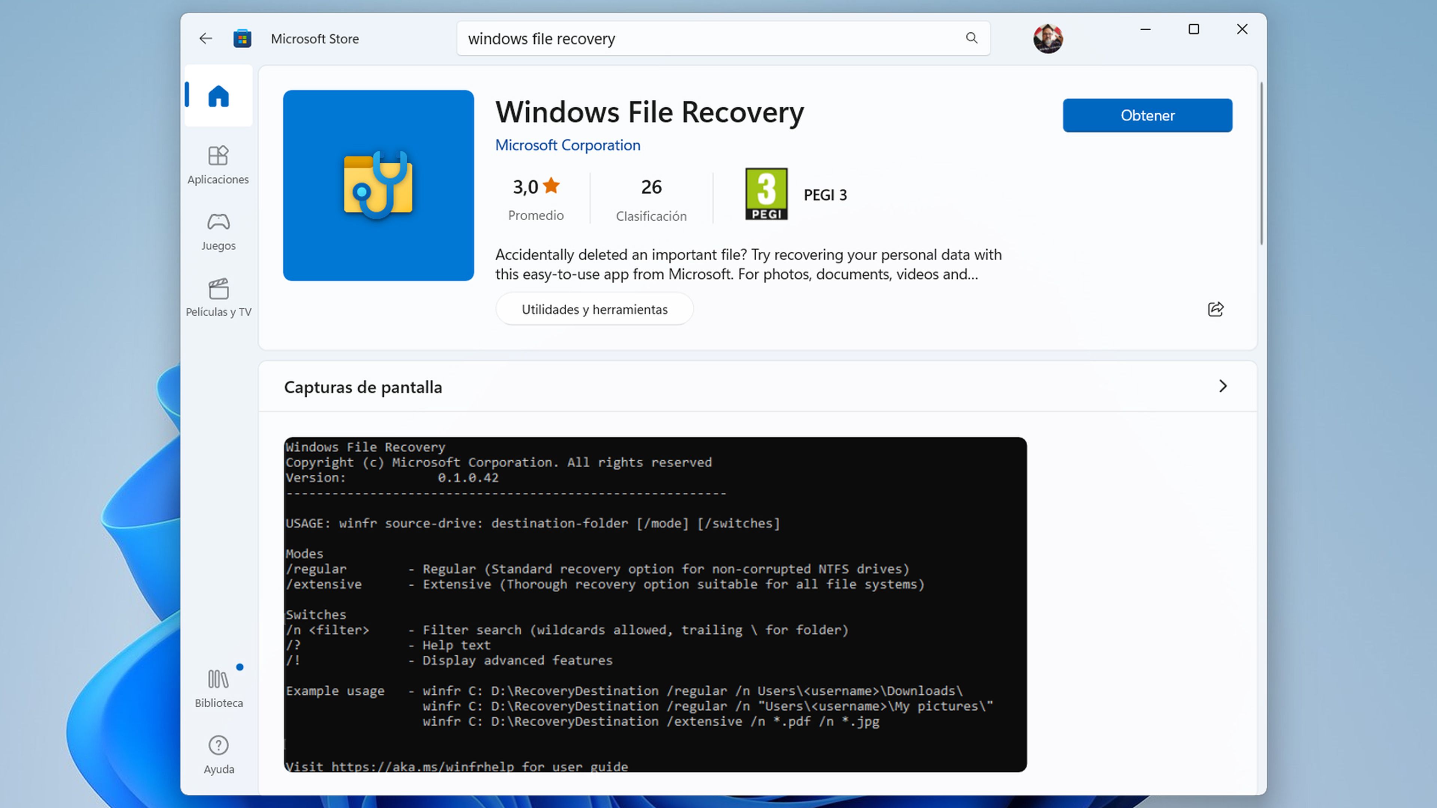Open Biblioteca section
Screen dimensions: 1437x808
click(x=218, y=688)
